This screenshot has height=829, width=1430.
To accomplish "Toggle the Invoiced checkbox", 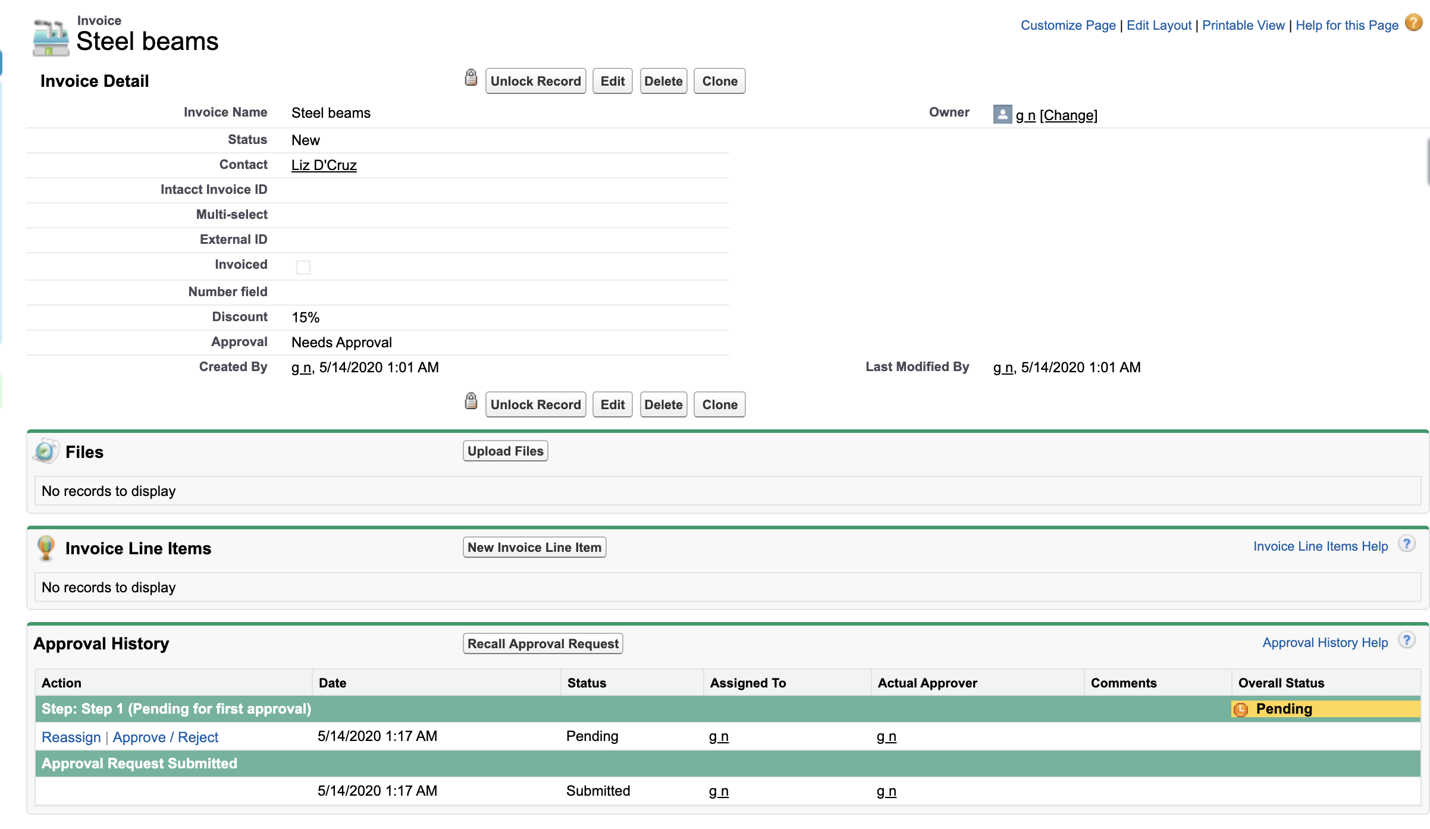I will coord(303,267).
